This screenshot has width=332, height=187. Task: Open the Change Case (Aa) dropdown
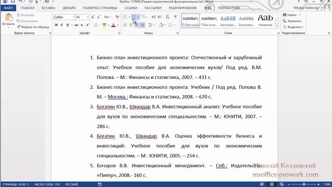point(107,17)
